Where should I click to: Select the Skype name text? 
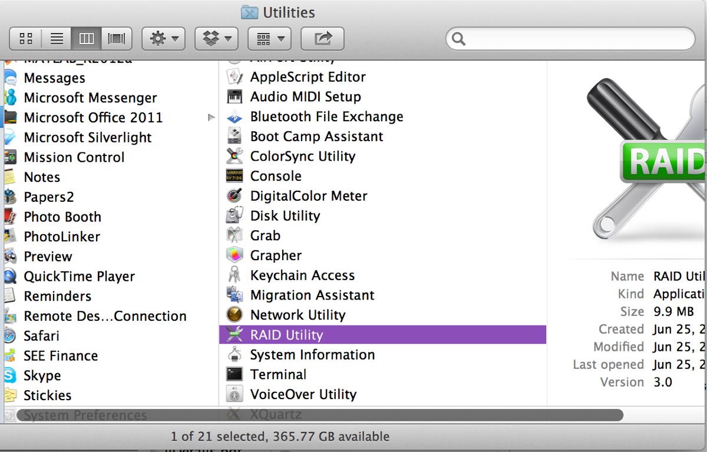point(42,376)
